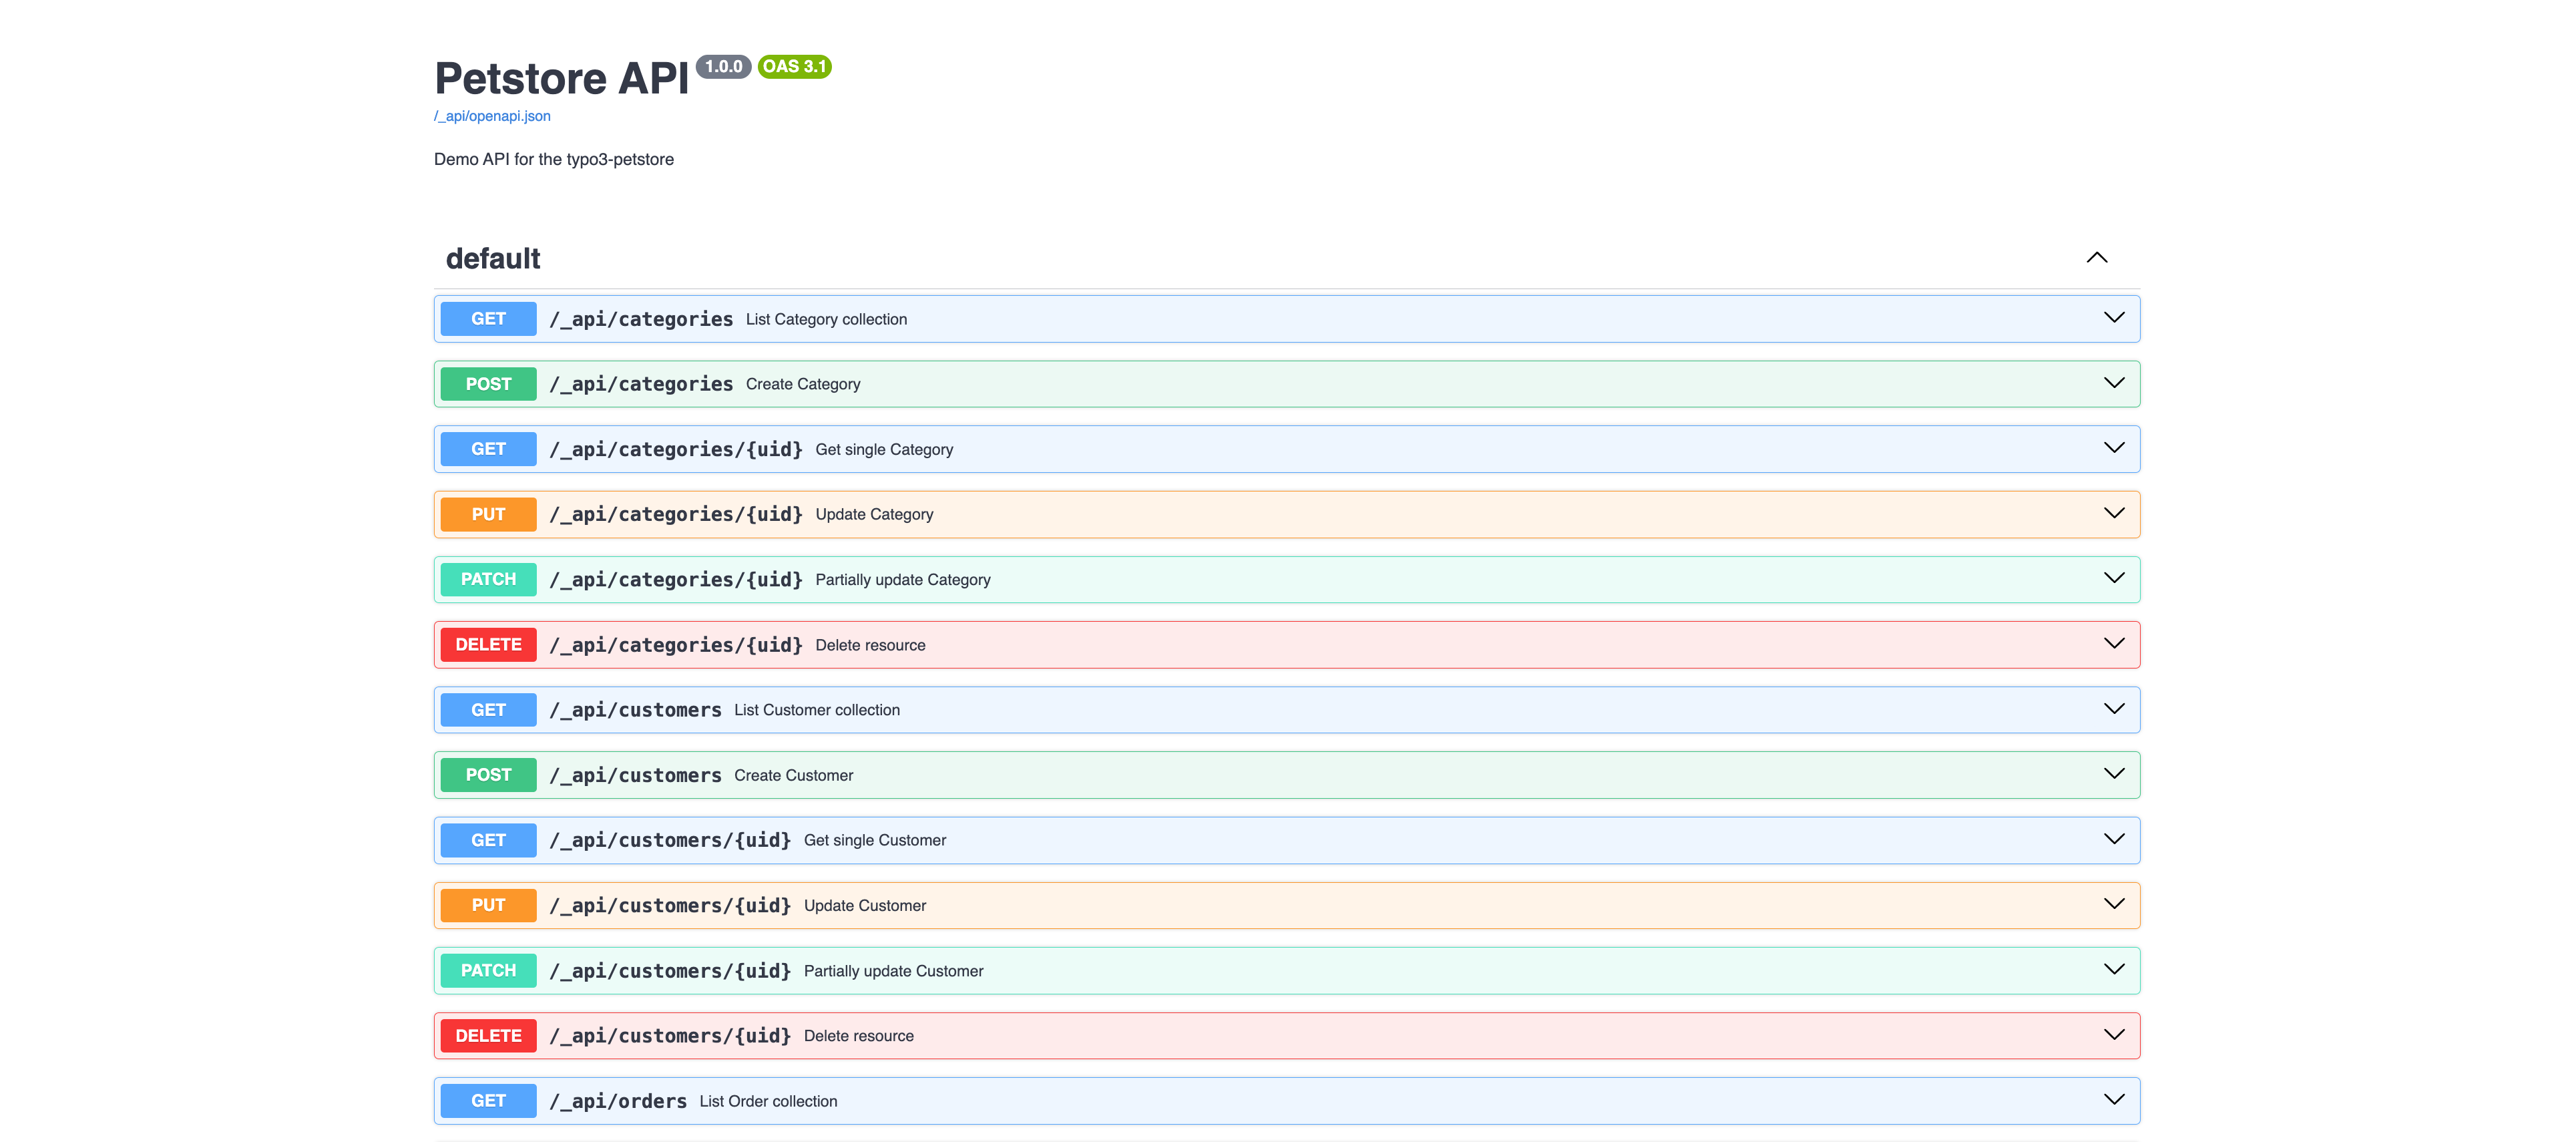The width and height of the screenshot is (2576, 1142).
Task: Click /_api/categories/{uid} path in the DELETE row
Action: click(x=676, y=645)
